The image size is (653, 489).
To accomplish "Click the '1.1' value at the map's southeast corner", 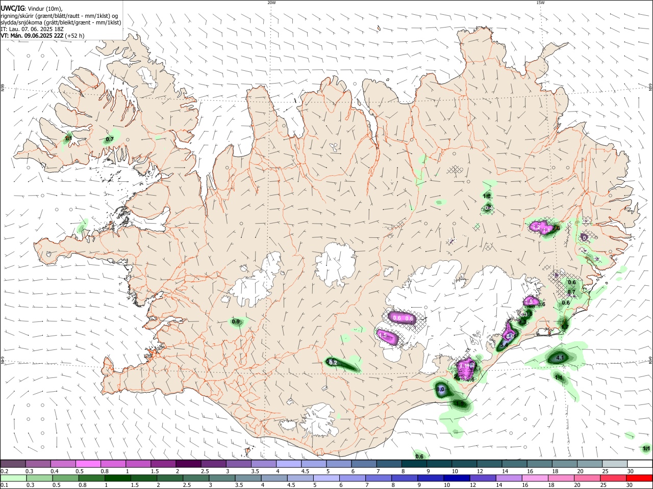I will click(x=646, y=448).
